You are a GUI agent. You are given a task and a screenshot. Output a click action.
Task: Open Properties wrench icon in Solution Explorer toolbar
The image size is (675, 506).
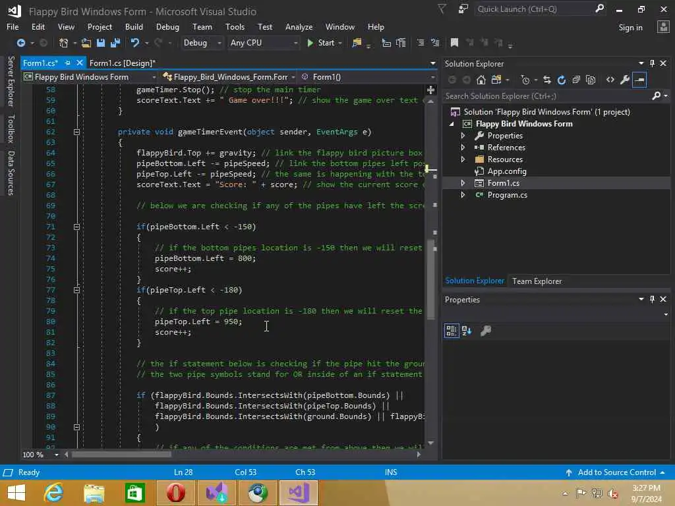(x=625, y=80)
